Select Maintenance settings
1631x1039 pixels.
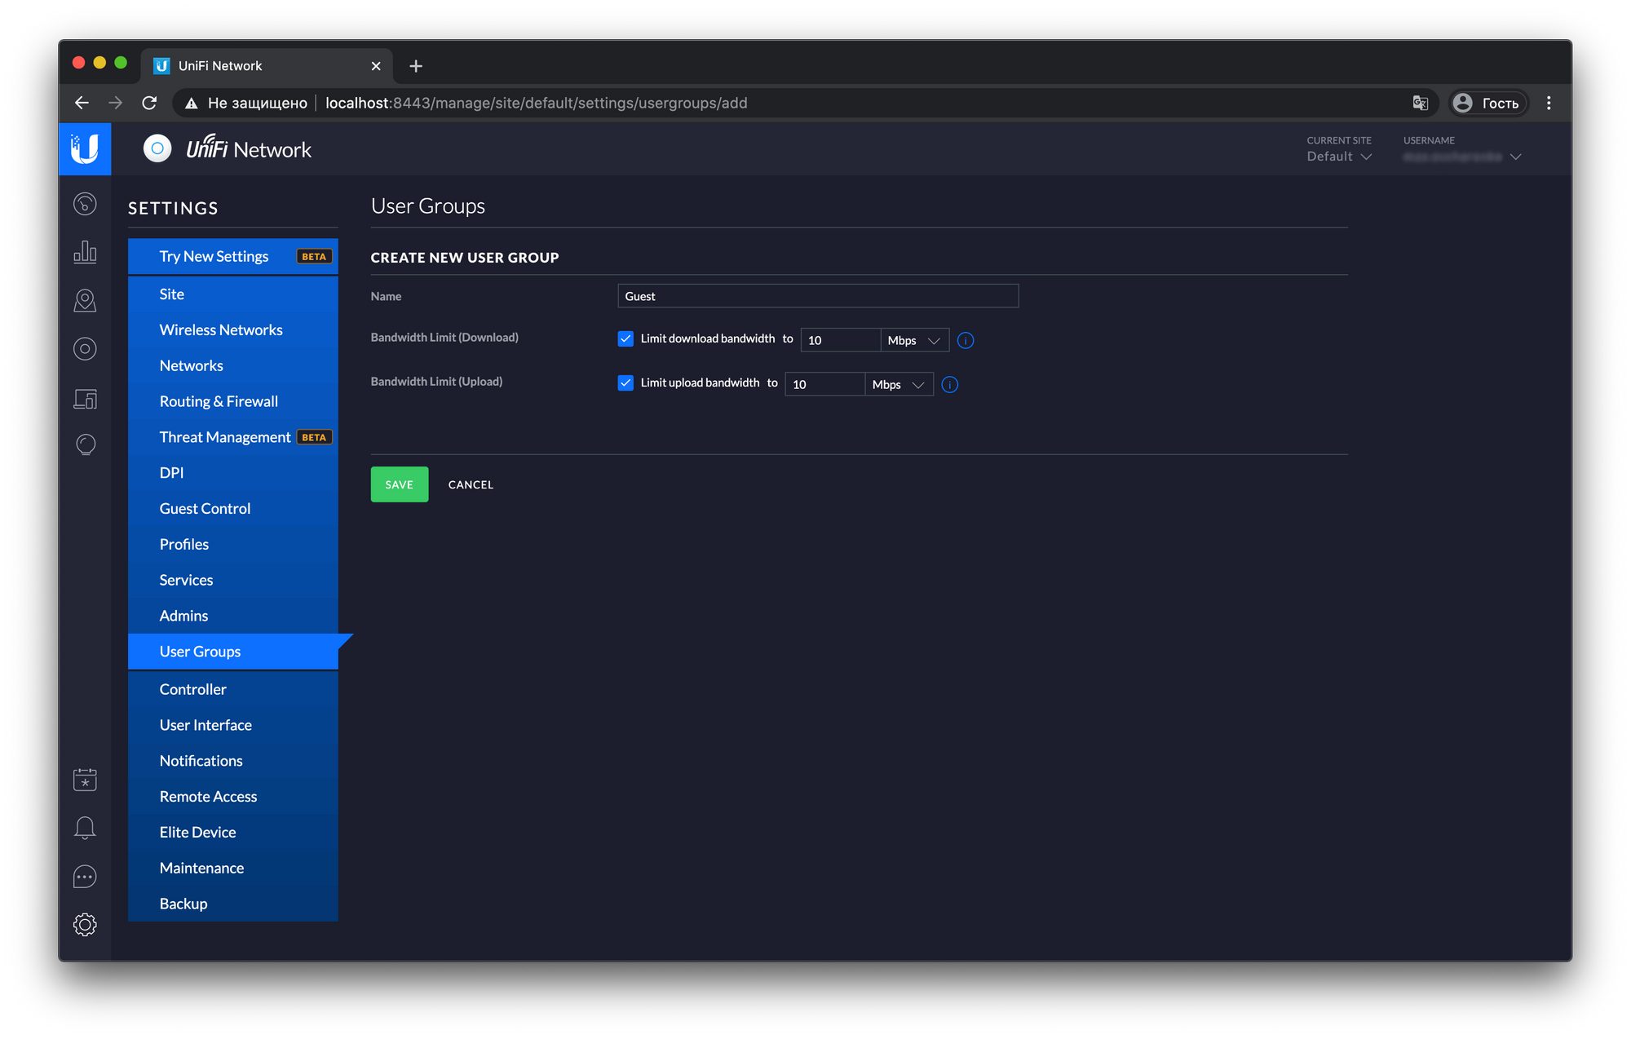pos(233,869)
